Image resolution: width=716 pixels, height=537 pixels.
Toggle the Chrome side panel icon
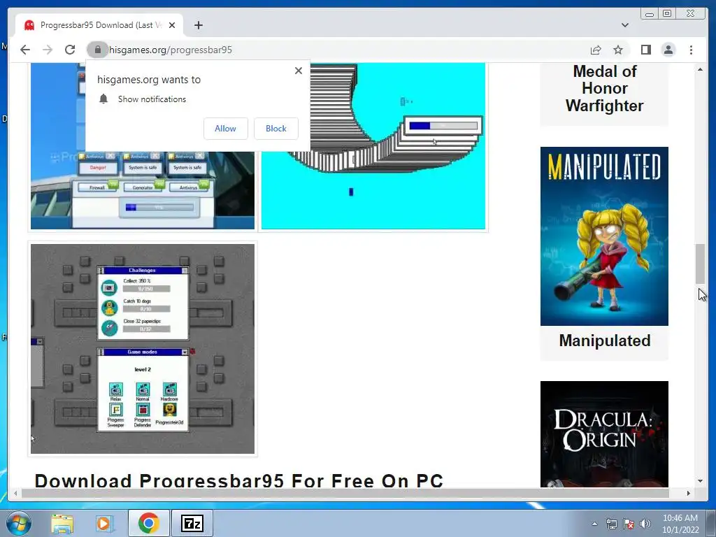pyautogui.click(x=645, y=50)
